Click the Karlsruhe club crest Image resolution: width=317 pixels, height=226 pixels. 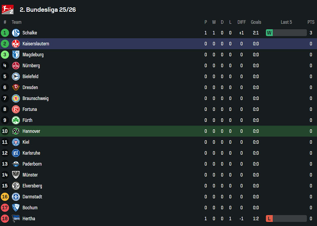pyautogui.click(x=16, y=153)
